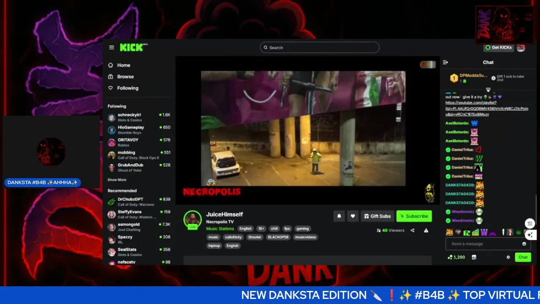Collapse the chat panel with the arrow icon
540x304 pixels.
tap(445, 62)
